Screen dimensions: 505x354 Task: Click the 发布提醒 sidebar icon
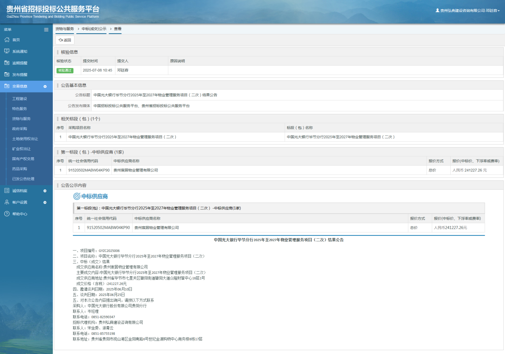click(7, 74)
